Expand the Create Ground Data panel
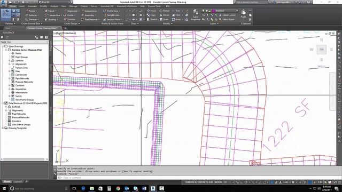Image resolution: width=342 pixels, height=192 pixels. [x=32, y=23]
